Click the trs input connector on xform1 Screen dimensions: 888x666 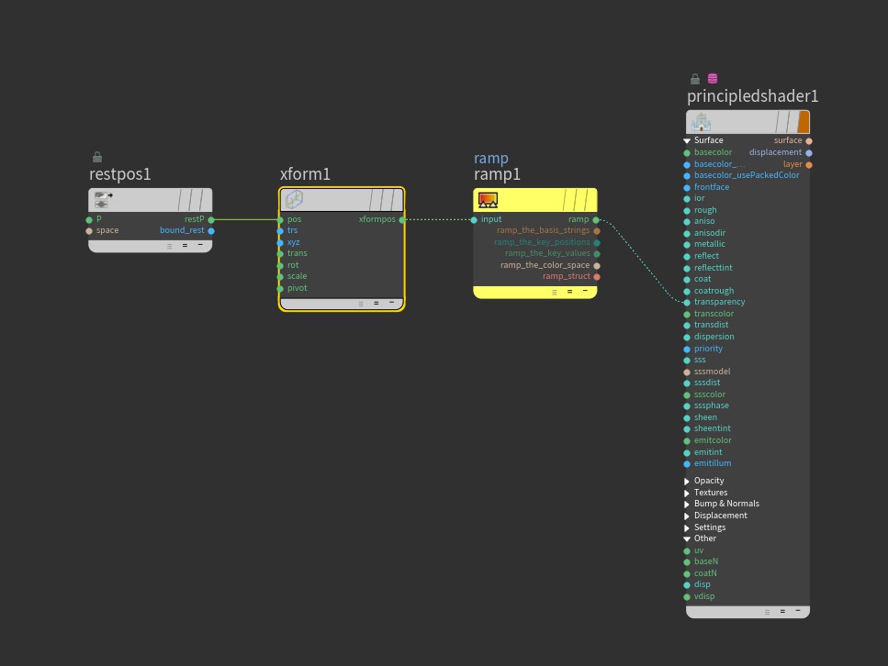point(280,231)
